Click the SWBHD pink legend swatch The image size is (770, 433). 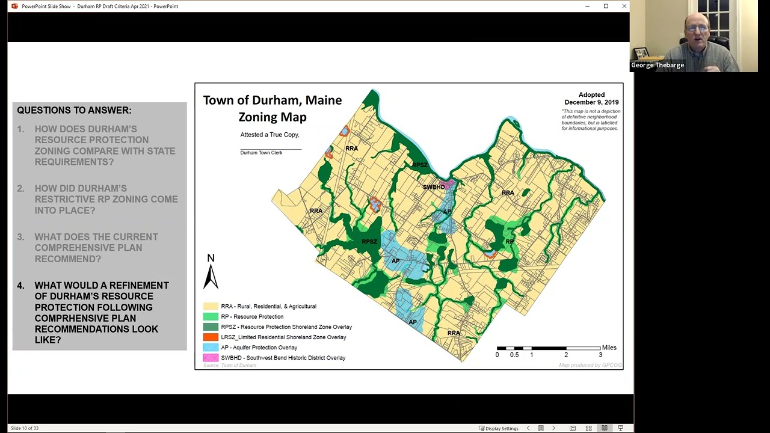coord(211,357)
